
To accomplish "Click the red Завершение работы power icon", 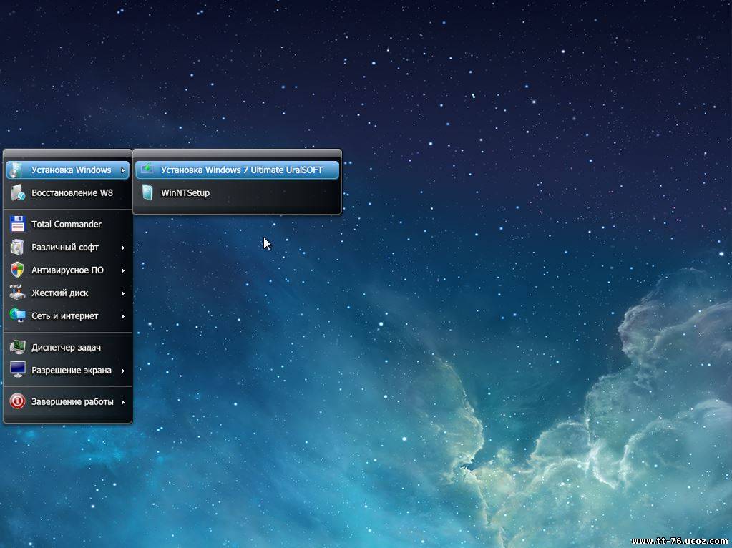I will pyautogui.click(x=18, y=401).
